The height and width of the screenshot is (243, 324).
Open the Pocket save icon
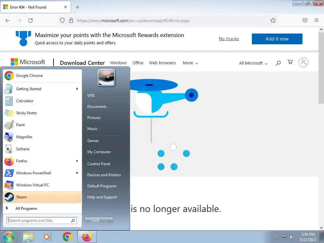click(x=305, y=20)
